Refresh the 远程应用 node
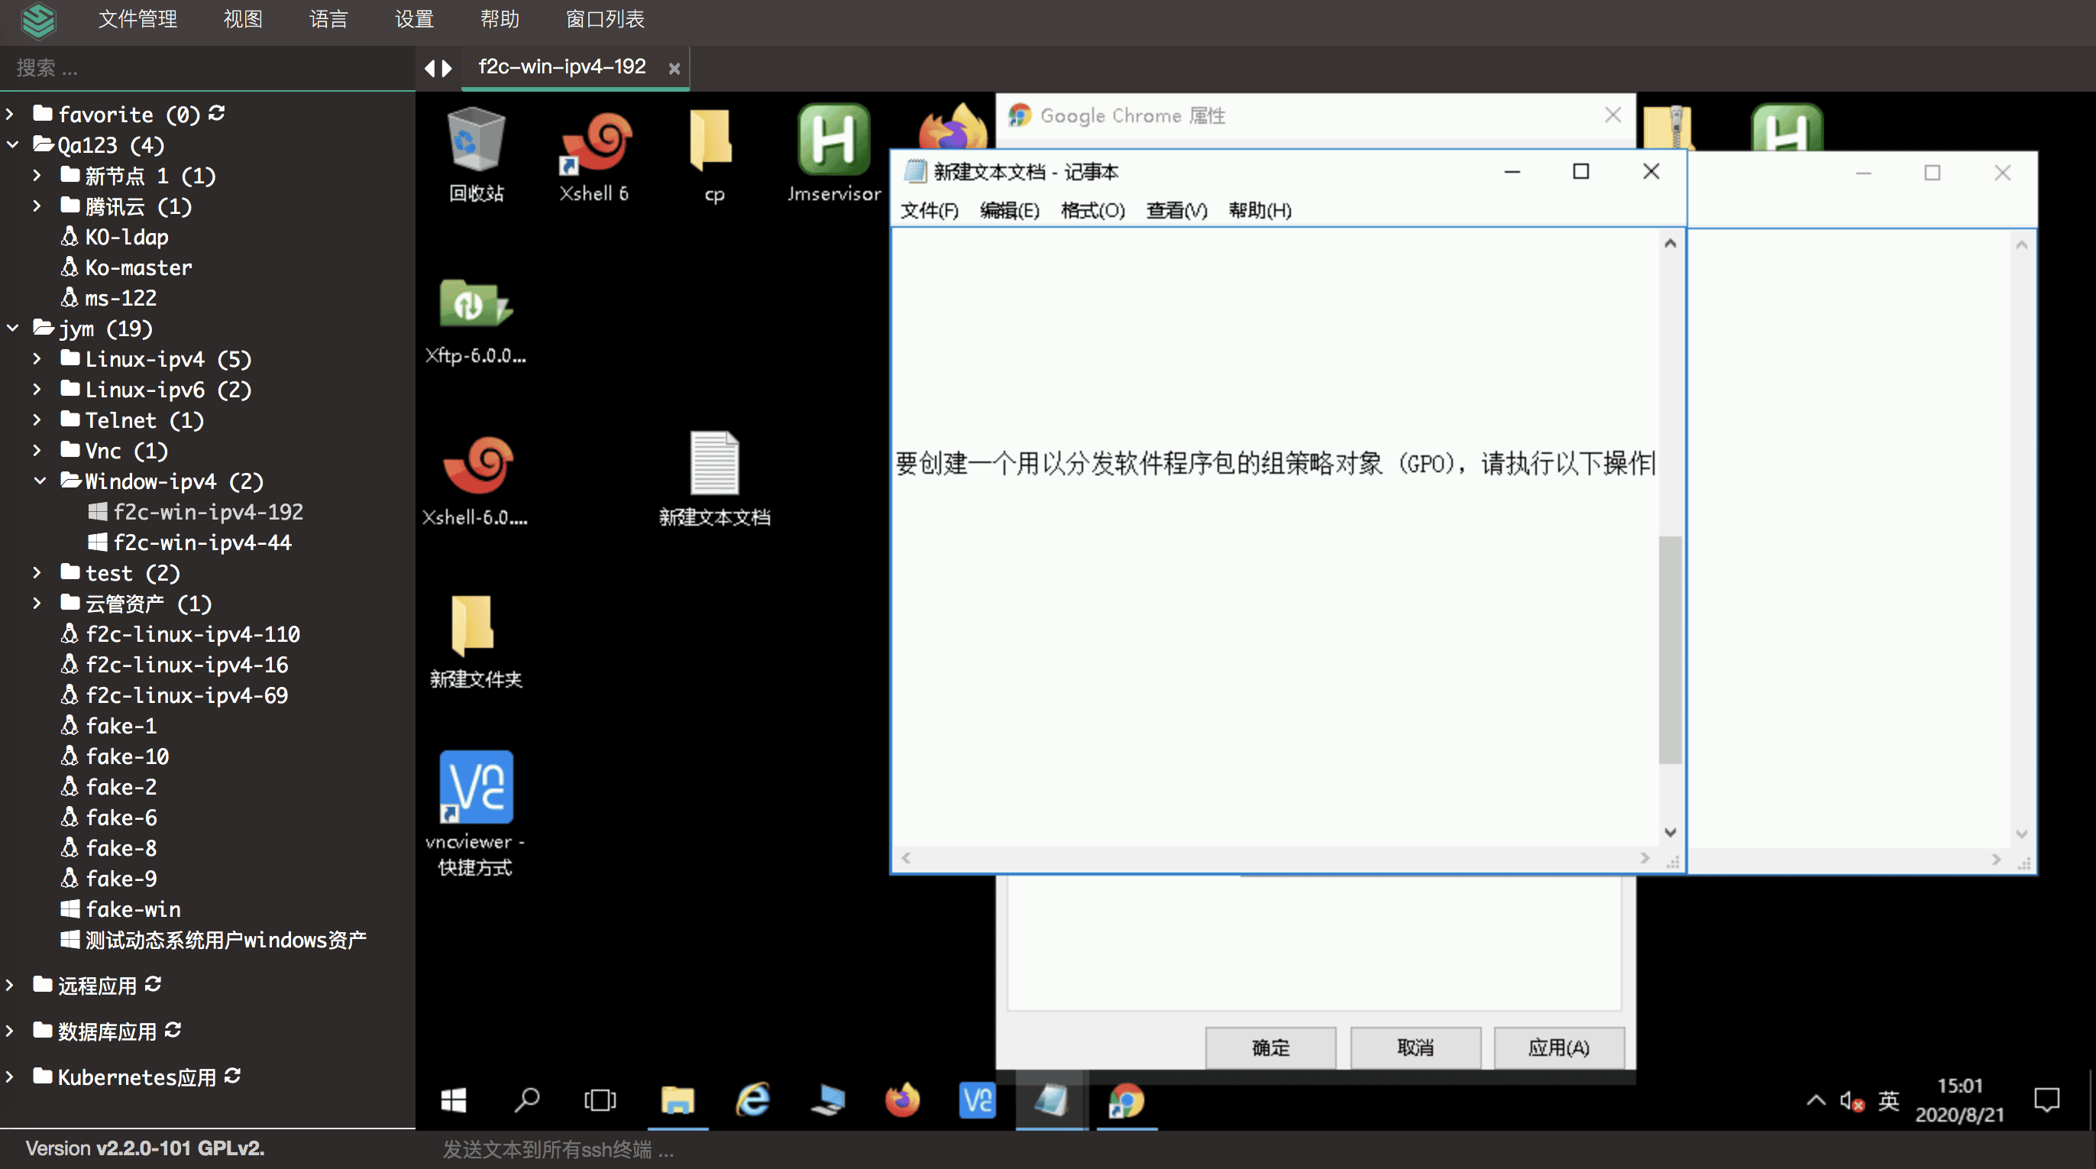 (x=153, y=984)
